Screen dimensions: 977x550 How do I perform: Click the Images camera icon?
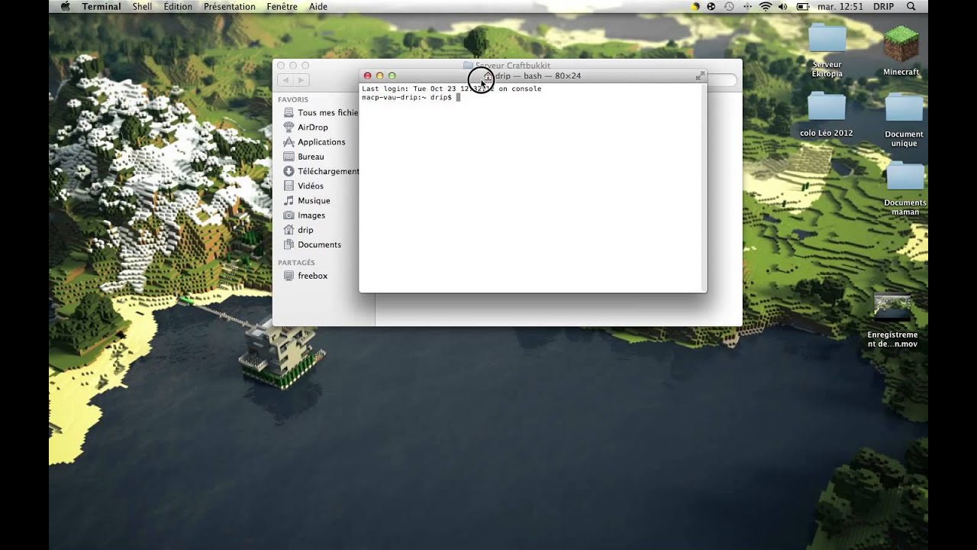[289, 215]
